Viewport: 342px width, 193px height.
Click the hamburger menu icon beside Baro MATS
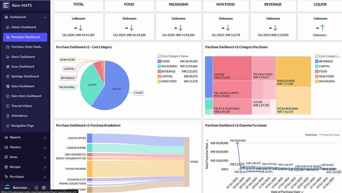tap(6, 5)
